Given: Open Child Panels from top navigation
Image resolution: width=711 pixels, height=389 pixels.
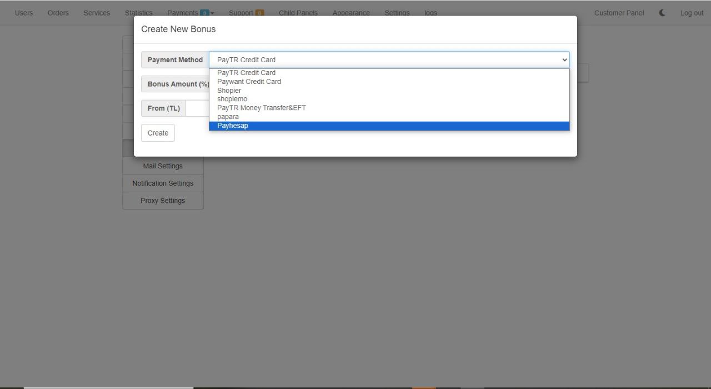Looking at the screenshot, I should 298,13.
